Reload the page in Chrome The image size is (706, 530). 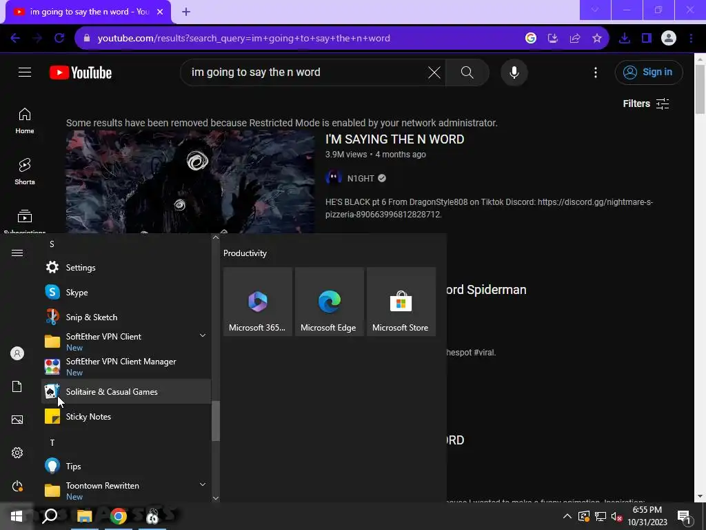pyautogui.click(x=59, y=39)
